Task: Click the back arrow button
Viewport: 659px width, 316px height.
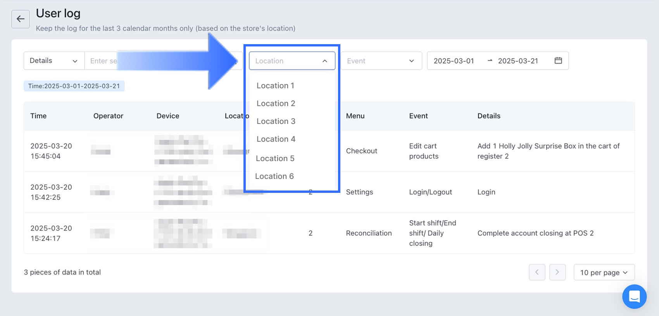Action: [21, 19]
